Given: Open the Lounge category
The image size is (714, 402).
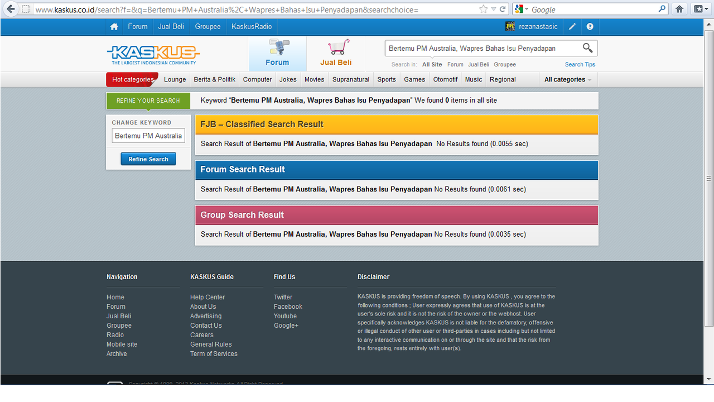Looking at the screenshot, I should [175, 79].
